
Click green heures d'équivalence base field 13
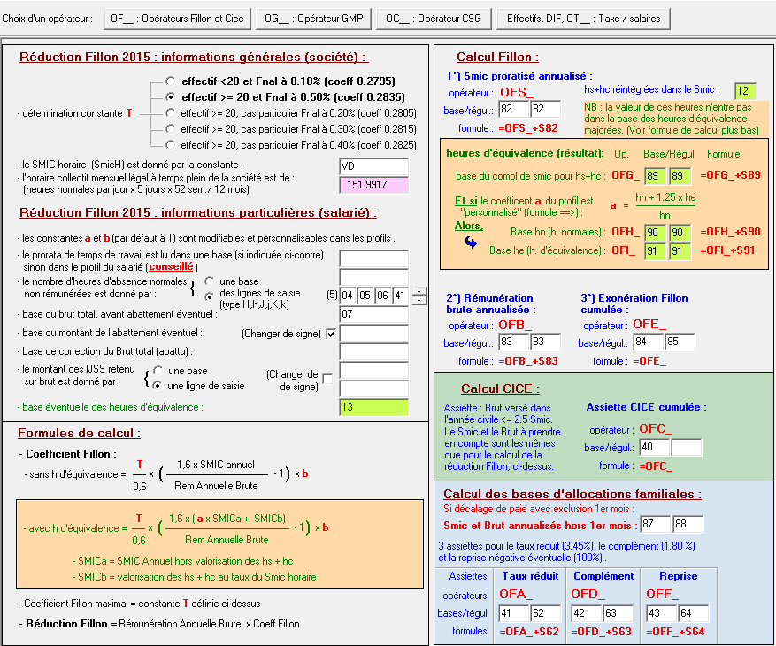click(374, 407)
